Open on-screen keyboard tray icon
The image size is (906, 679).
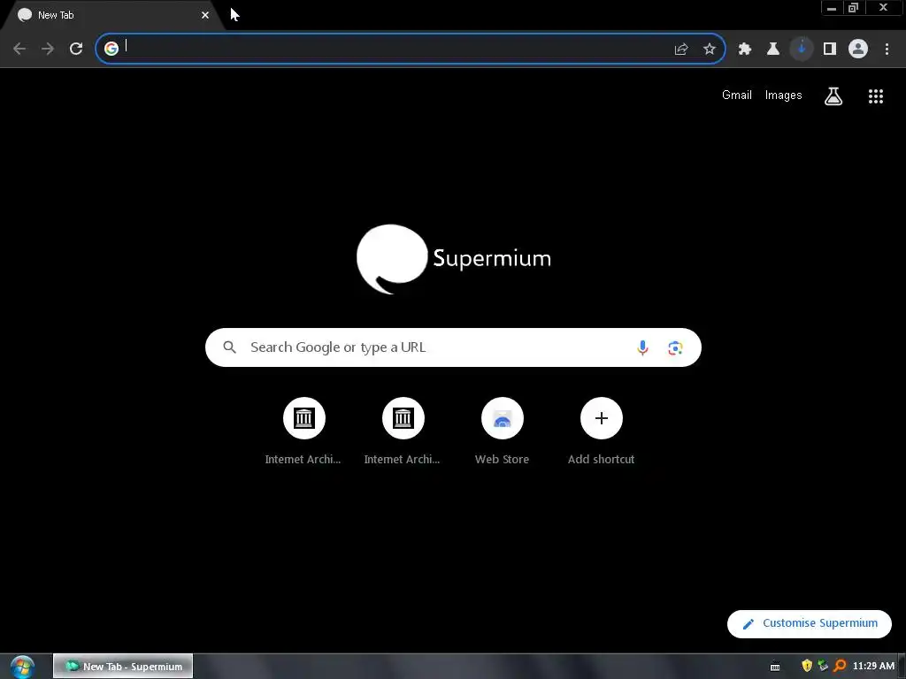[x=775, y=667]
